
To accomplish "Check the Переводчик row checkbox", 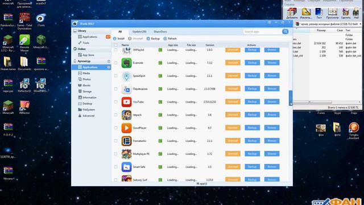I will point(116,89).
